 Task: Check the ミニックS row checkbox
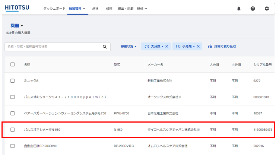(13, 81)
